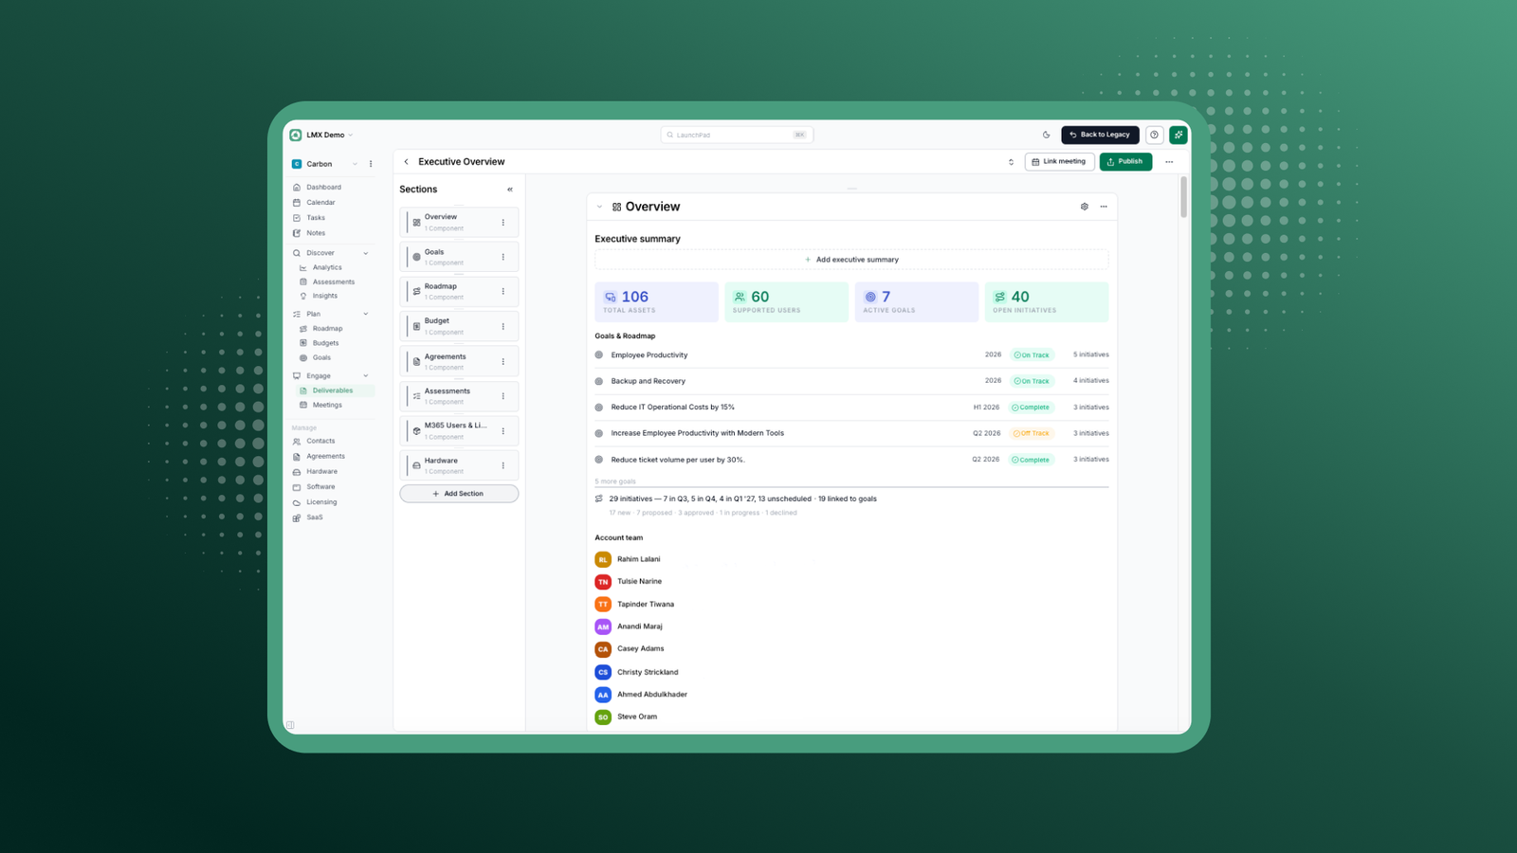This screenshot has height=853, width=1517.
Task: Select the Assessments section item
Action: [x=459, y=396]
